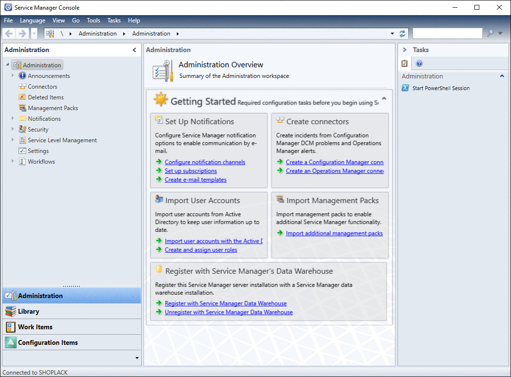Expand the Service Level Management node
Screen dimensions: 511x377
tap(13, 140)
